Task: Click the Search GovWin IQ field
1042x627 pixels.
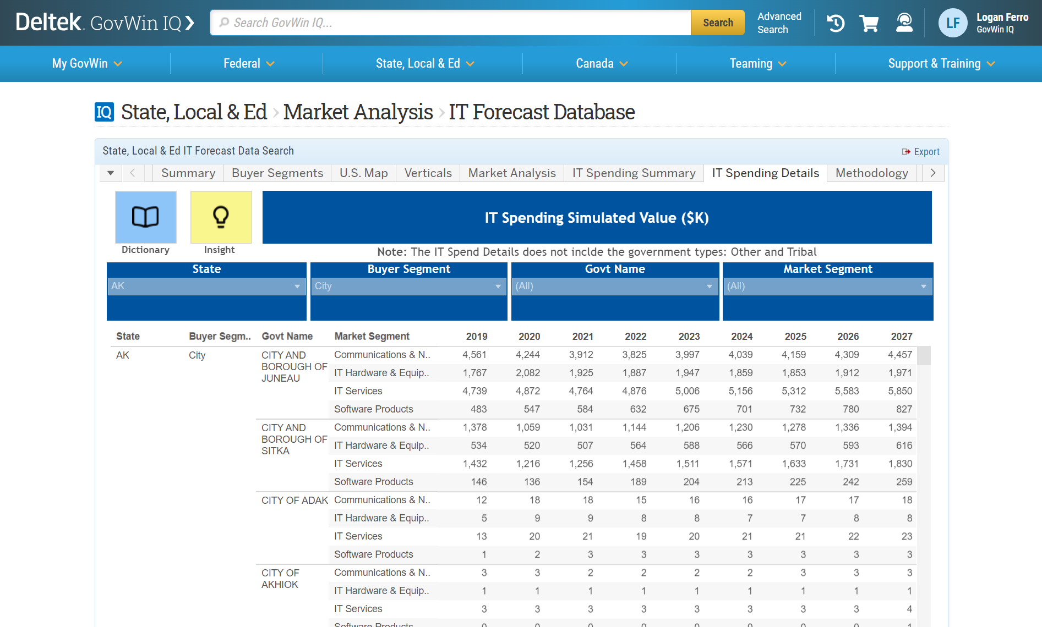Action: [451, 23]
